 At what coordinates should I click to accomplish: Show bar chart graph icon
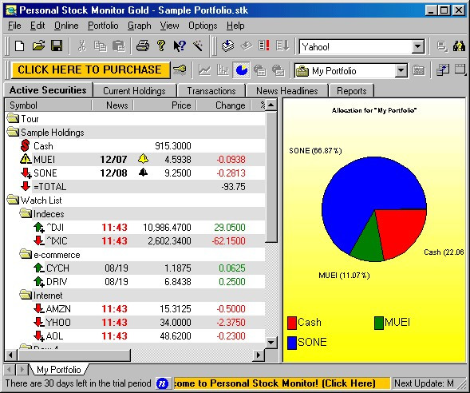pos(223,70)
